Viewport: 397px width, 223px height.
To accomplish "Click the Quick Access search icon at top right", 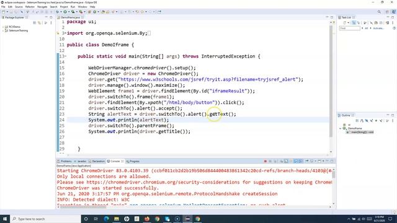I will tap(379, 12).
